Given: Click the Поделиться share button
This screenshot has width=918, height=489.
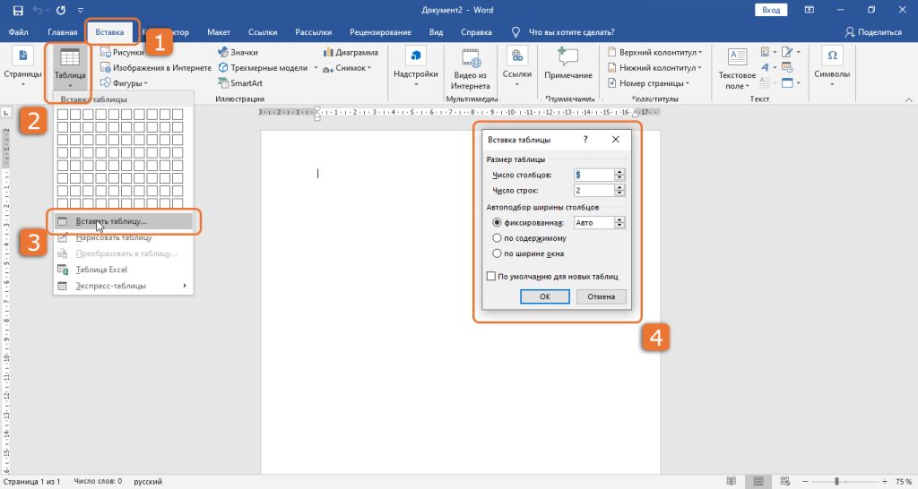Looking at the screenshot, I should coord(873,32).
